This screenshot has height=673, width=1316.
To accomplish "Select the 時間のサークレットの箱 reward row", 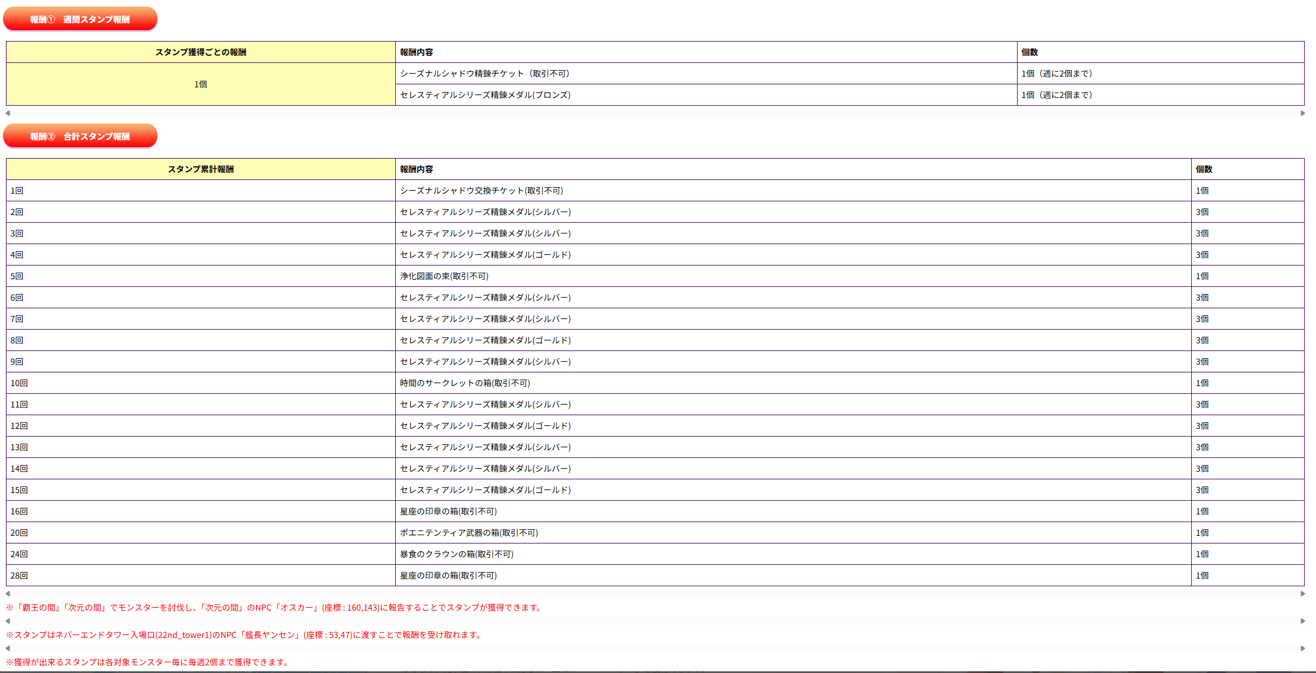I will pos(465,383).
